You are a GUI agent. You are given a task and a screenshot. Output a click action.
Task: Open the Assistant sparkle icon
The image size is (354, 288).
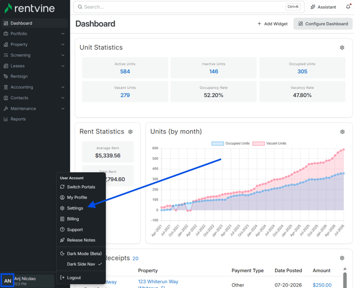coord(313,7)
